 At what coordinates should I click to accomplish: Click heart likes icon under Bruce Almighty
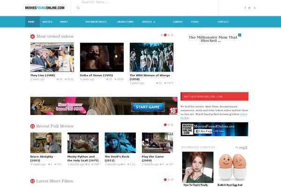[49, 164]
